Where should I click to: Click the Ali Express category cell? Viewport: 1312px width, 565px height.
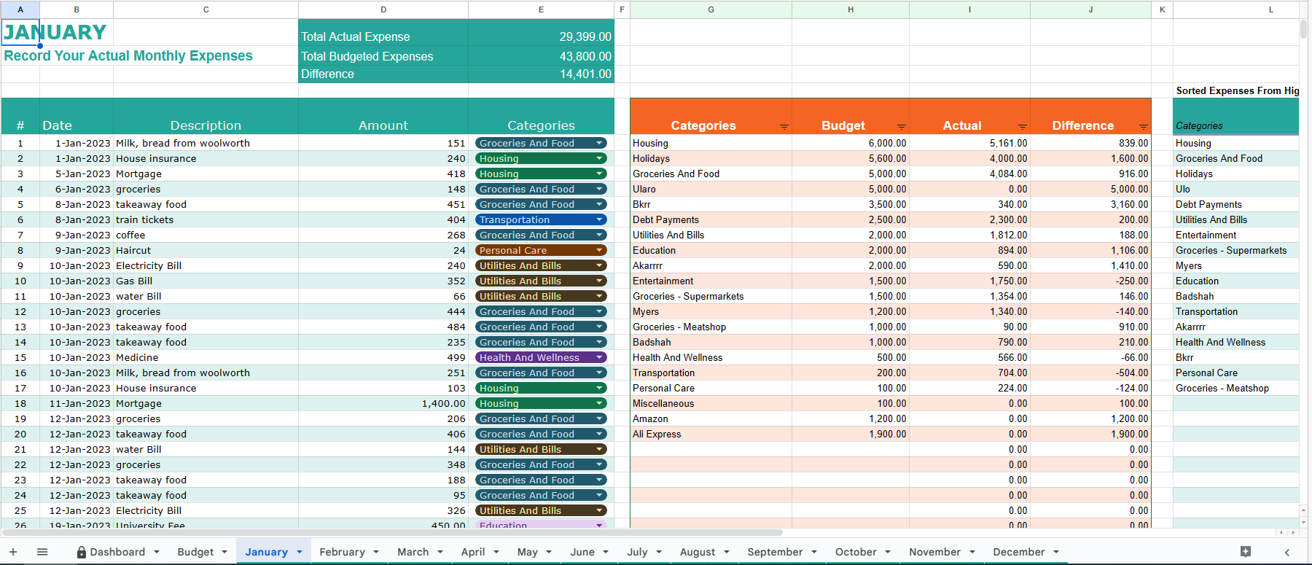click(x=711, y=434)
